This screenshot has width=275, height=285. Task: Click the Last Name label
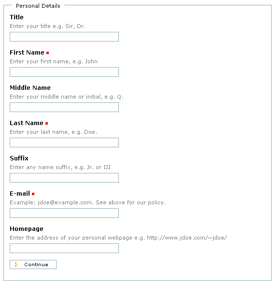click(27, 123)
